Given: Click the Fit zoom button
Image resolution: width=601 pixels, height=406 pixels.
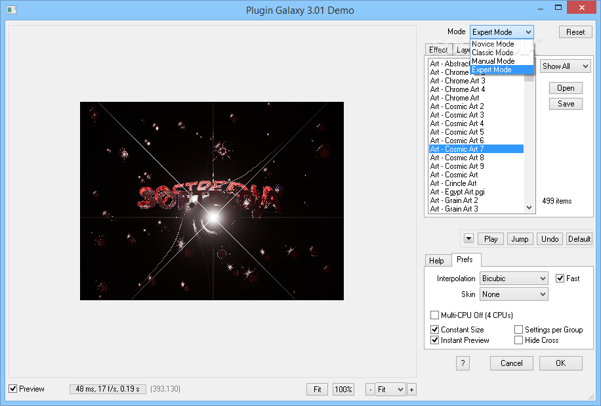Looking at the screenshot, I should [317, 390].
